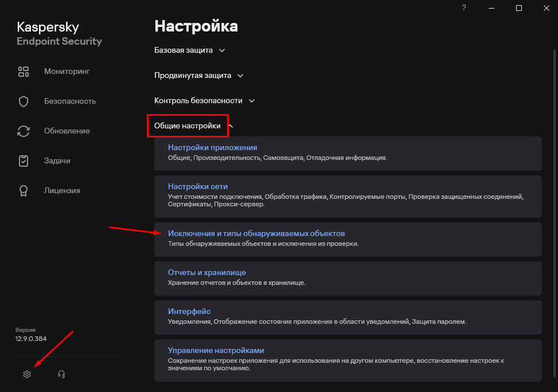Expand the Продвинутая защита section
Image resolution: width=558 pixels, height=392 pixels.
coord(198,76)
